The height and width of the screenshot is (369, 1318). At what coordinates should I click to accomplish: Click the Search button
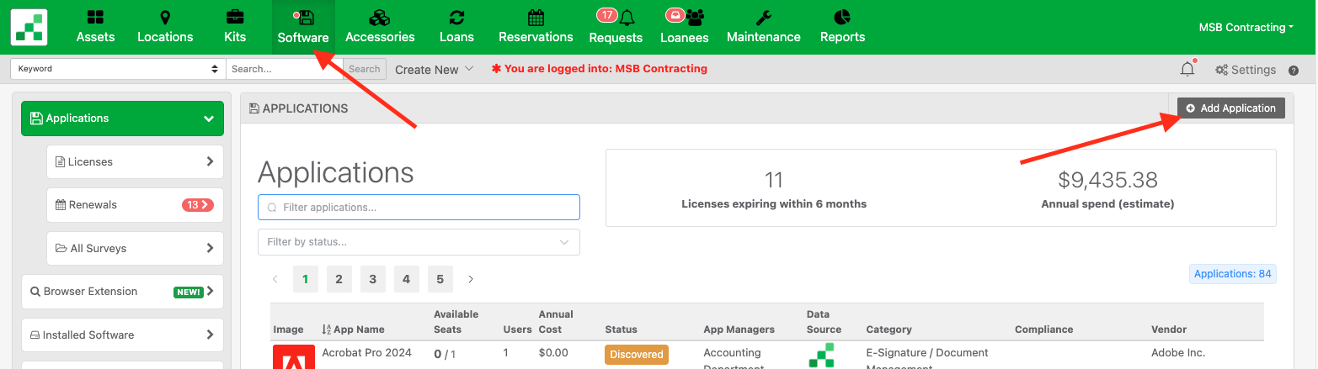[x=365, y=69]
